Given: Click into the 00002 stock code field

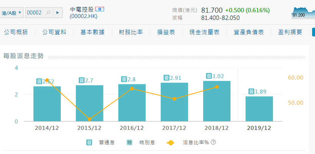Looking at the screenshot, I should pos(35,13).
